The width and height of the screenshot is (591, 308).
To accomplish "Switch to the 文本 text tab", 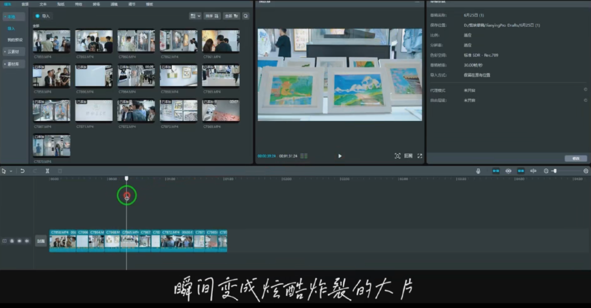I will (x=43, y=4).
